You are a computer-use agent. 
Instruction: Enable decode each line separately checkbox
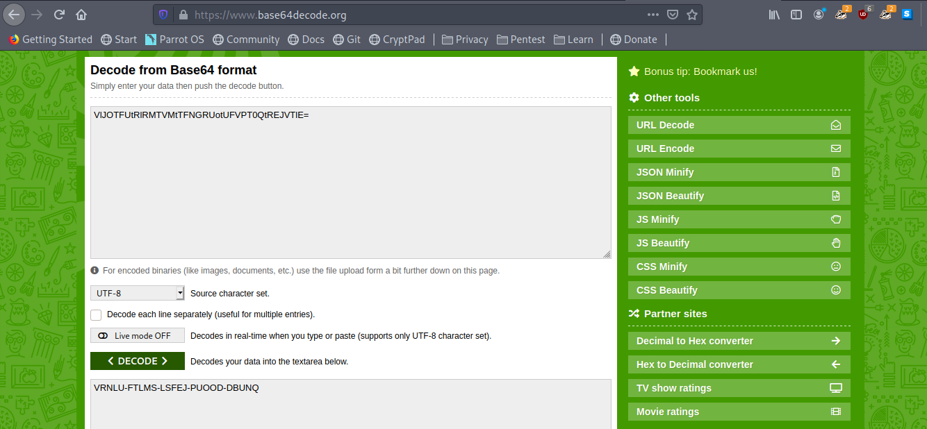(96, 314)
